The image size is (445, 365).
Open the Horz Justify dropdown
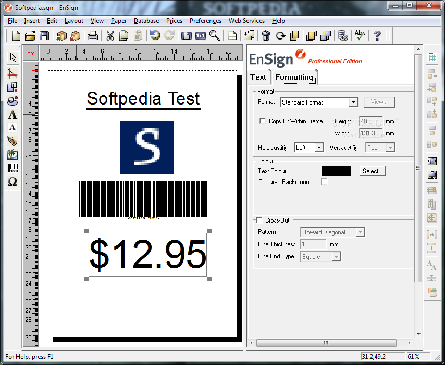pyautogui.click(x=319, y=148)
